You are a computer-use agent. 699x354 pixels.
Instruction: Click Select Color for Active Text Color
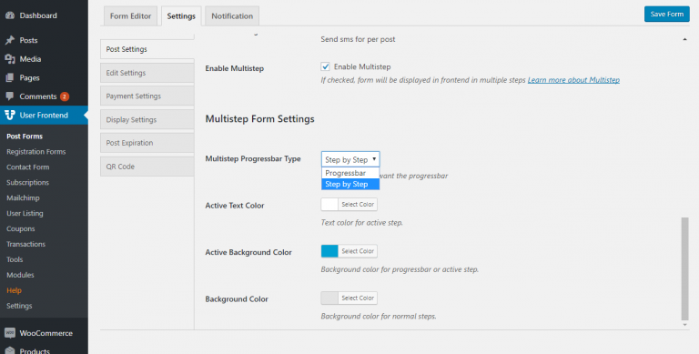(x=358, y=205)
